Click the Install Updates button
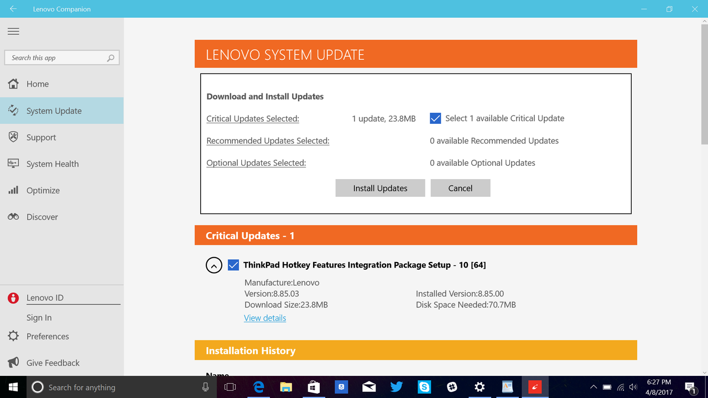Image resolution: width=708 pixels, height=398 pixels. 380,188
